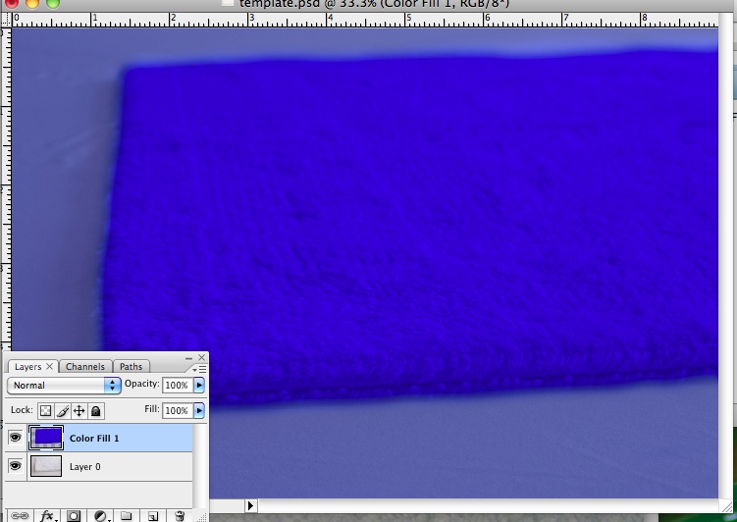Viewport: 737px width, 522px height.
Task: Click the link layers icon
Action: 20,515
